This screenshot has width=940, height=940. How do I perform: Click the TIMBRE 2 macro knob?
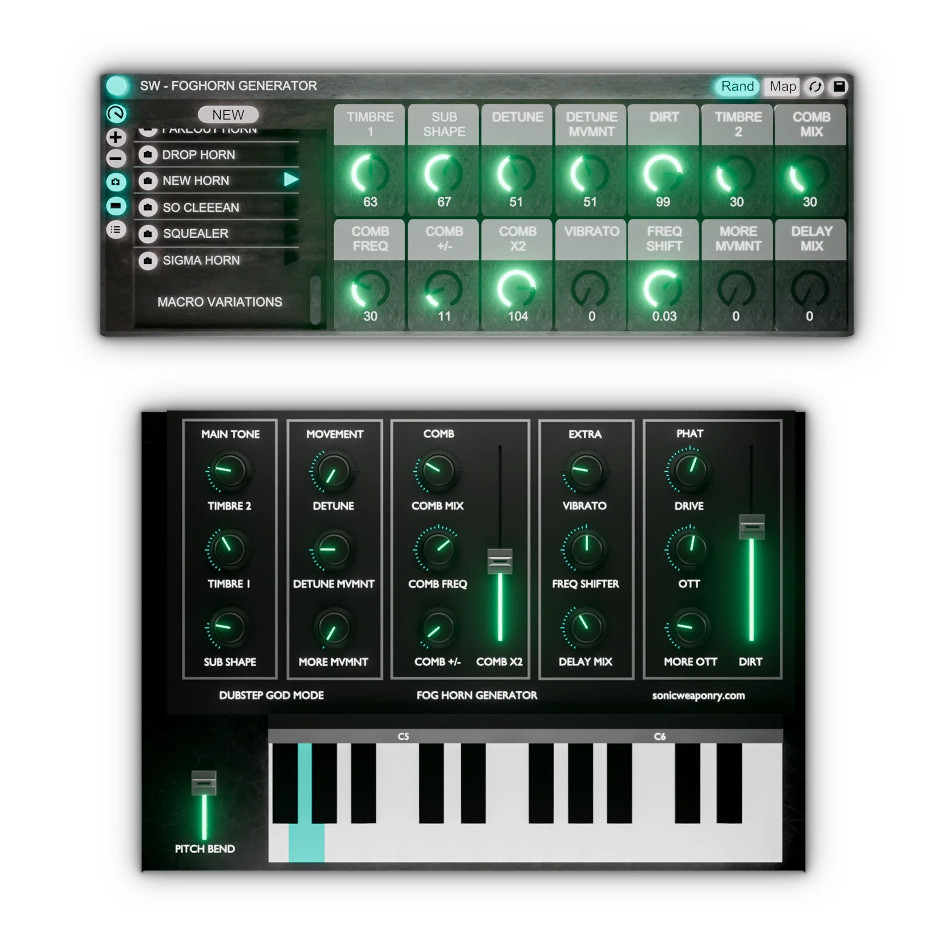pyautogui.click(x=737, y=173)
